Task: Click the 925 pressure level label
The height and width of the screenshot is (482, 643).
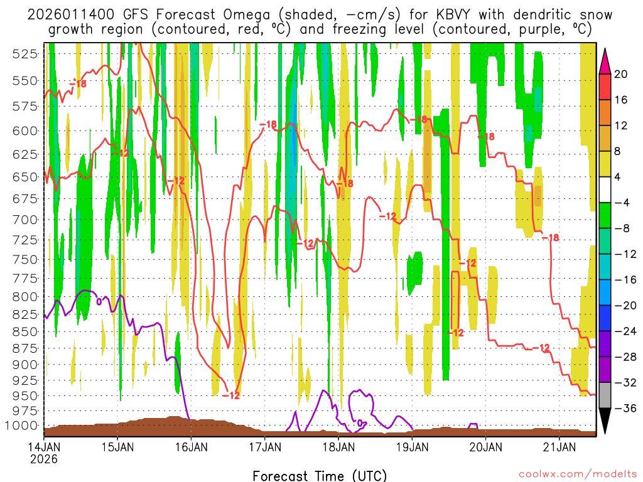Action: (25, 381)
